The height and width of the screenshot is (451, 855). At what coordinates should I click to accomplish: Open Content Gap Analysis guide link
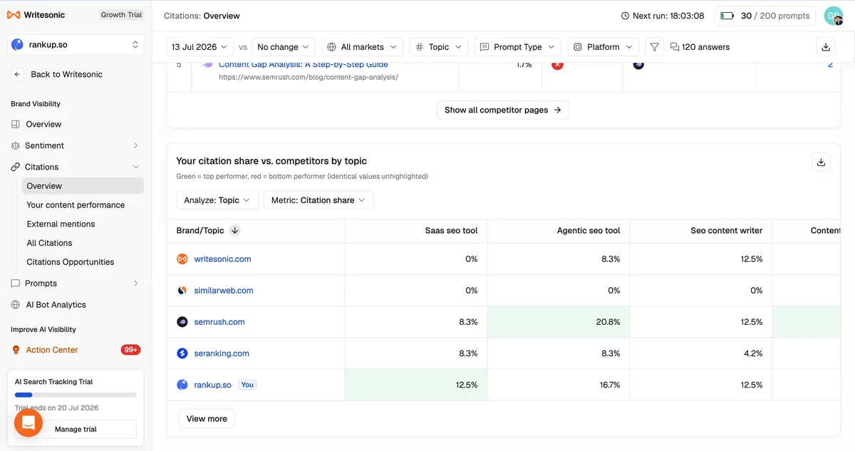pyautogui.click(x=304, y=65)
